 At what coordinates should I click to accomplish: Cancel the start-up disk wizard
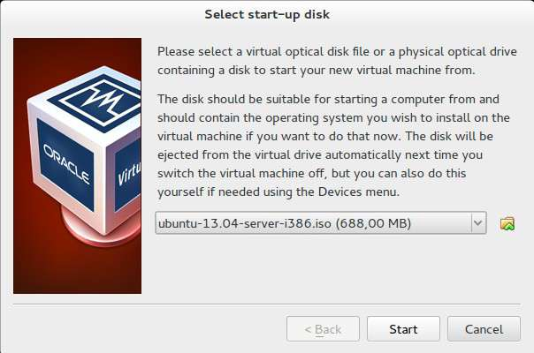pos(484,329)
